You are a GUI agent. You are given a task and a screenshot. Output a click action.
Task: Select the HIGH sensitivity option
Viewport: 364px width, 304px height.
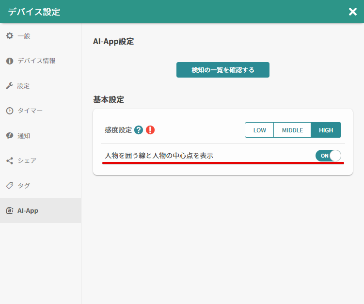coord(326,130)
